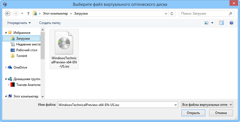The height and width of the screenshot is (122, 240).
Task: Collapse the Избранное tree group
Action: pyautogui.click(x=6, y=32)
